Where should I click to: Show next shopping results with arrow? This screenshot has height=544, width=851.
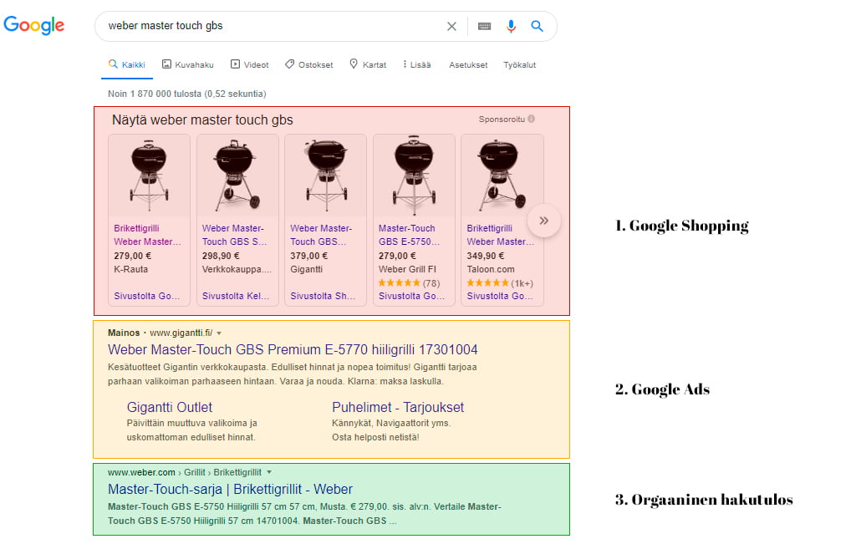point(544,221)
